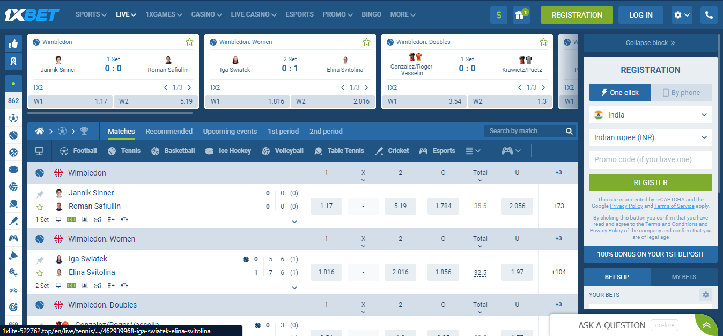Expand the more sports list dropdown

pos(473,151)
